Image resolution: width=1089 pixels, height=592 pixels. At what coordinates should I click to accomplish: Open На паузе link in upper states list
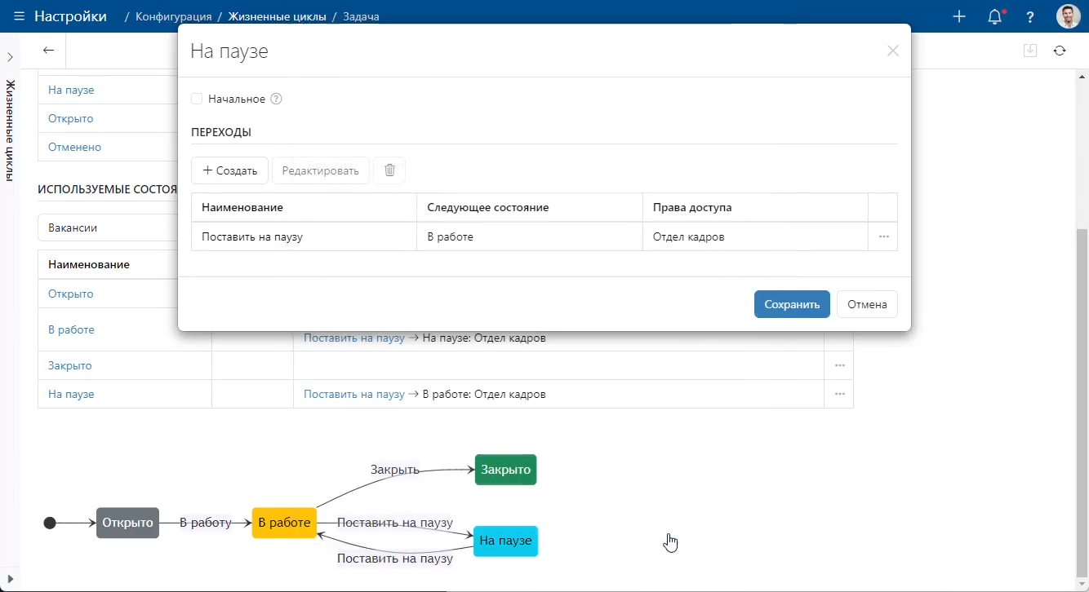point(71,90)
